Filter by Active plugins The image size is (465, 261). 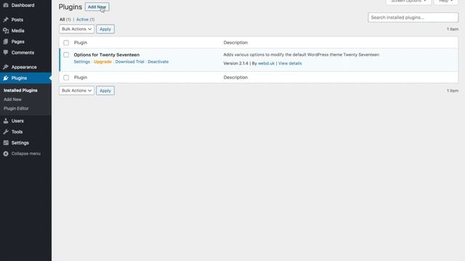click(x=82, y=20)
